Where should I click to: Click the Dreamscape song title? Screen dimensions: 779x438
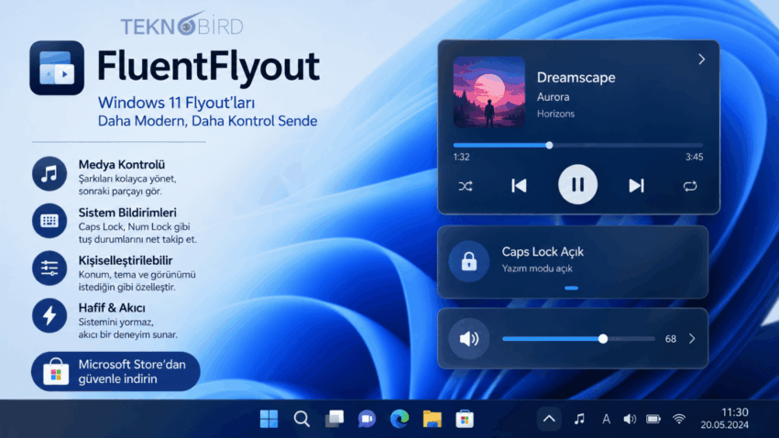(576, 78)
